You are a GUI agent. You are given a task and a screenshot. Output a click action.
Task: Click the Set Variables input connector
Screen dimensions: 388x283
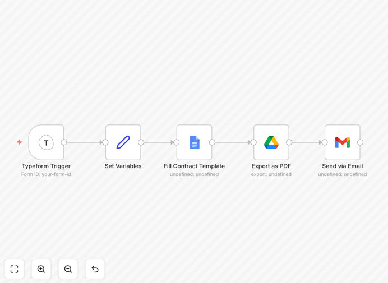[105, 142]
